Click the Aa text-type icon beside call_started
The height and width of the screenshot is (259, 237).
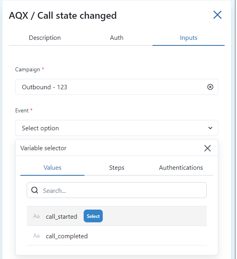pos(36,216)
